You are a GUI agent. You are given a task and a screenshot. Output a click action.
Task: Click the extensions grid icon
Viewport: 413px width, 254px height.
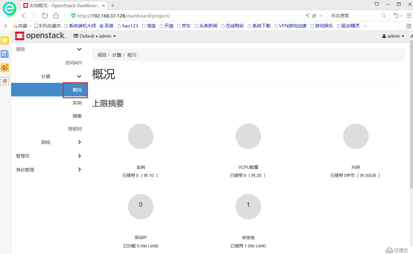click(x=409, y=26)
